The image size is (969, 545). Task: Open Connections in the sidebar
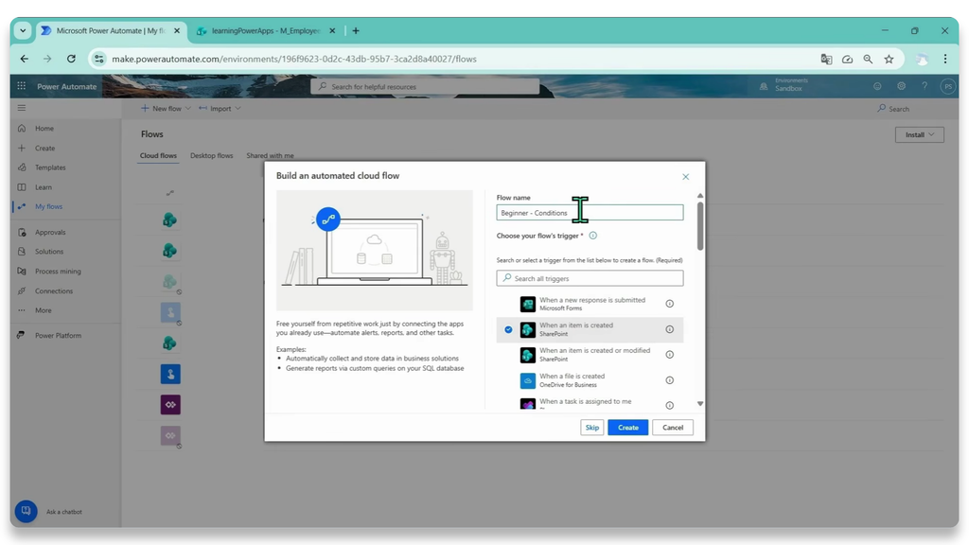pyautogui.click(x=54, y=291)
